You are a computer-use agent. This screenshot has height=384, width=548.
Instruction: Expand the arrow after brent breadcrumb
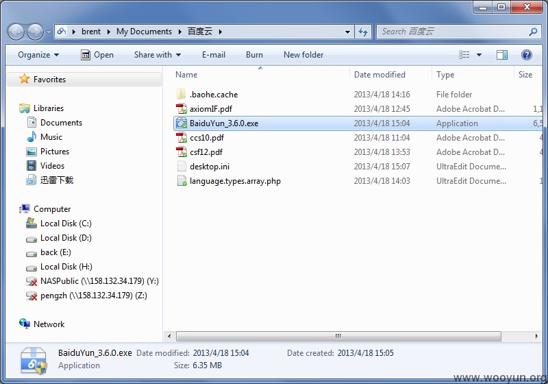[x=109, y=32]
